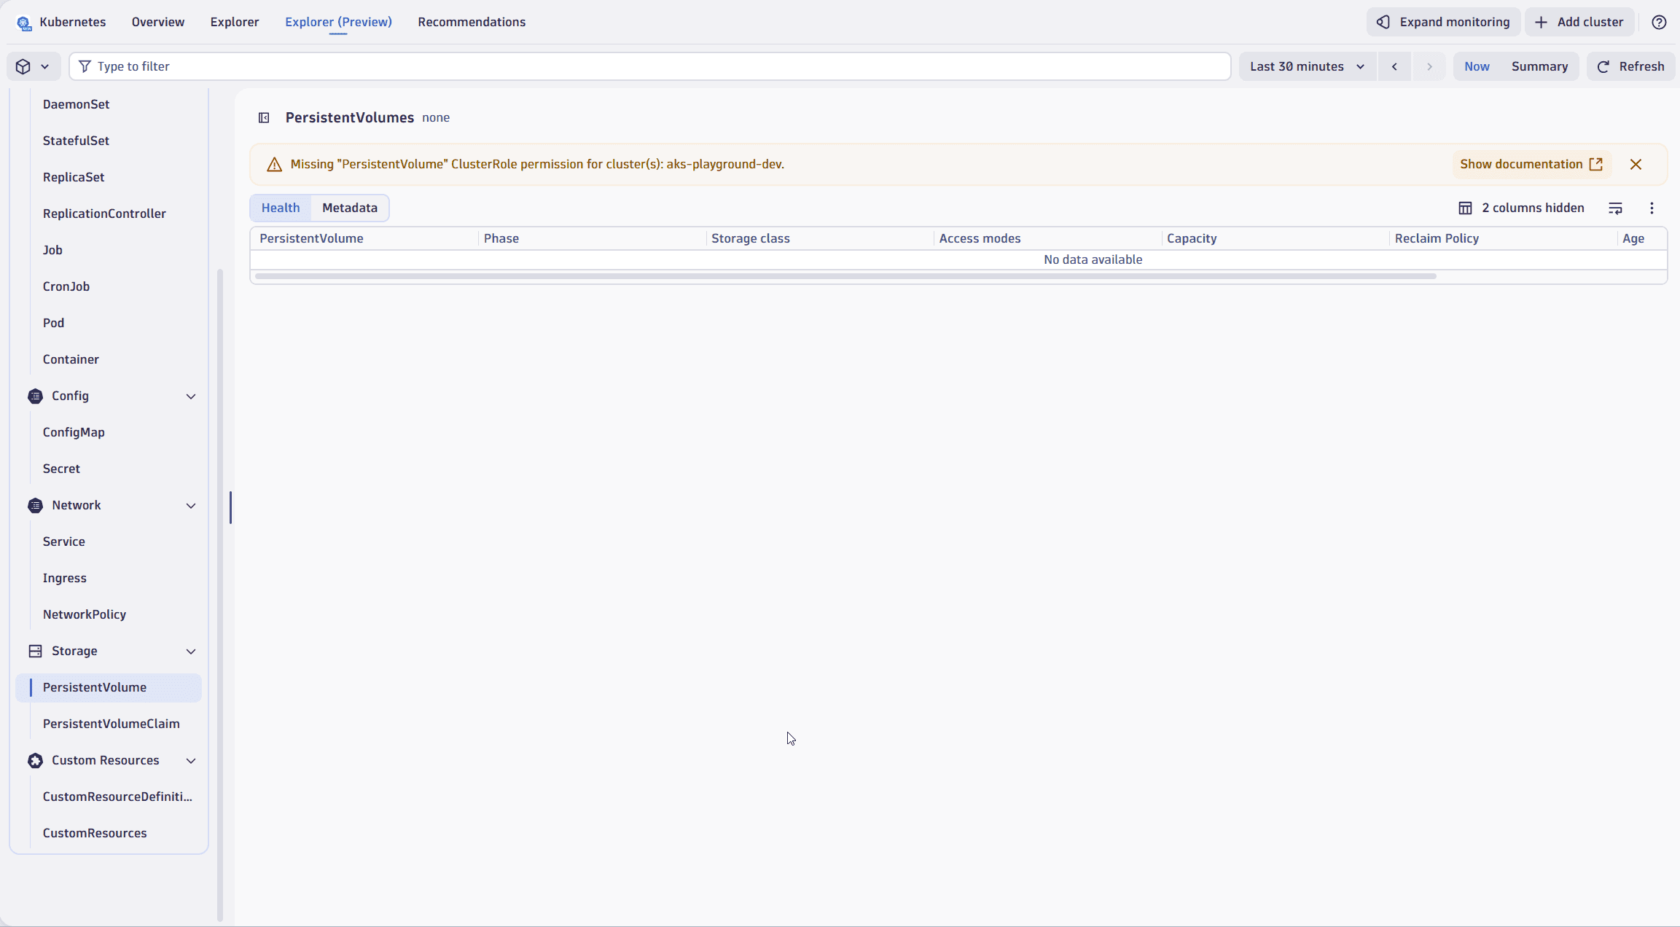Click the Kubernetes app logo icon

click(24, 23)
